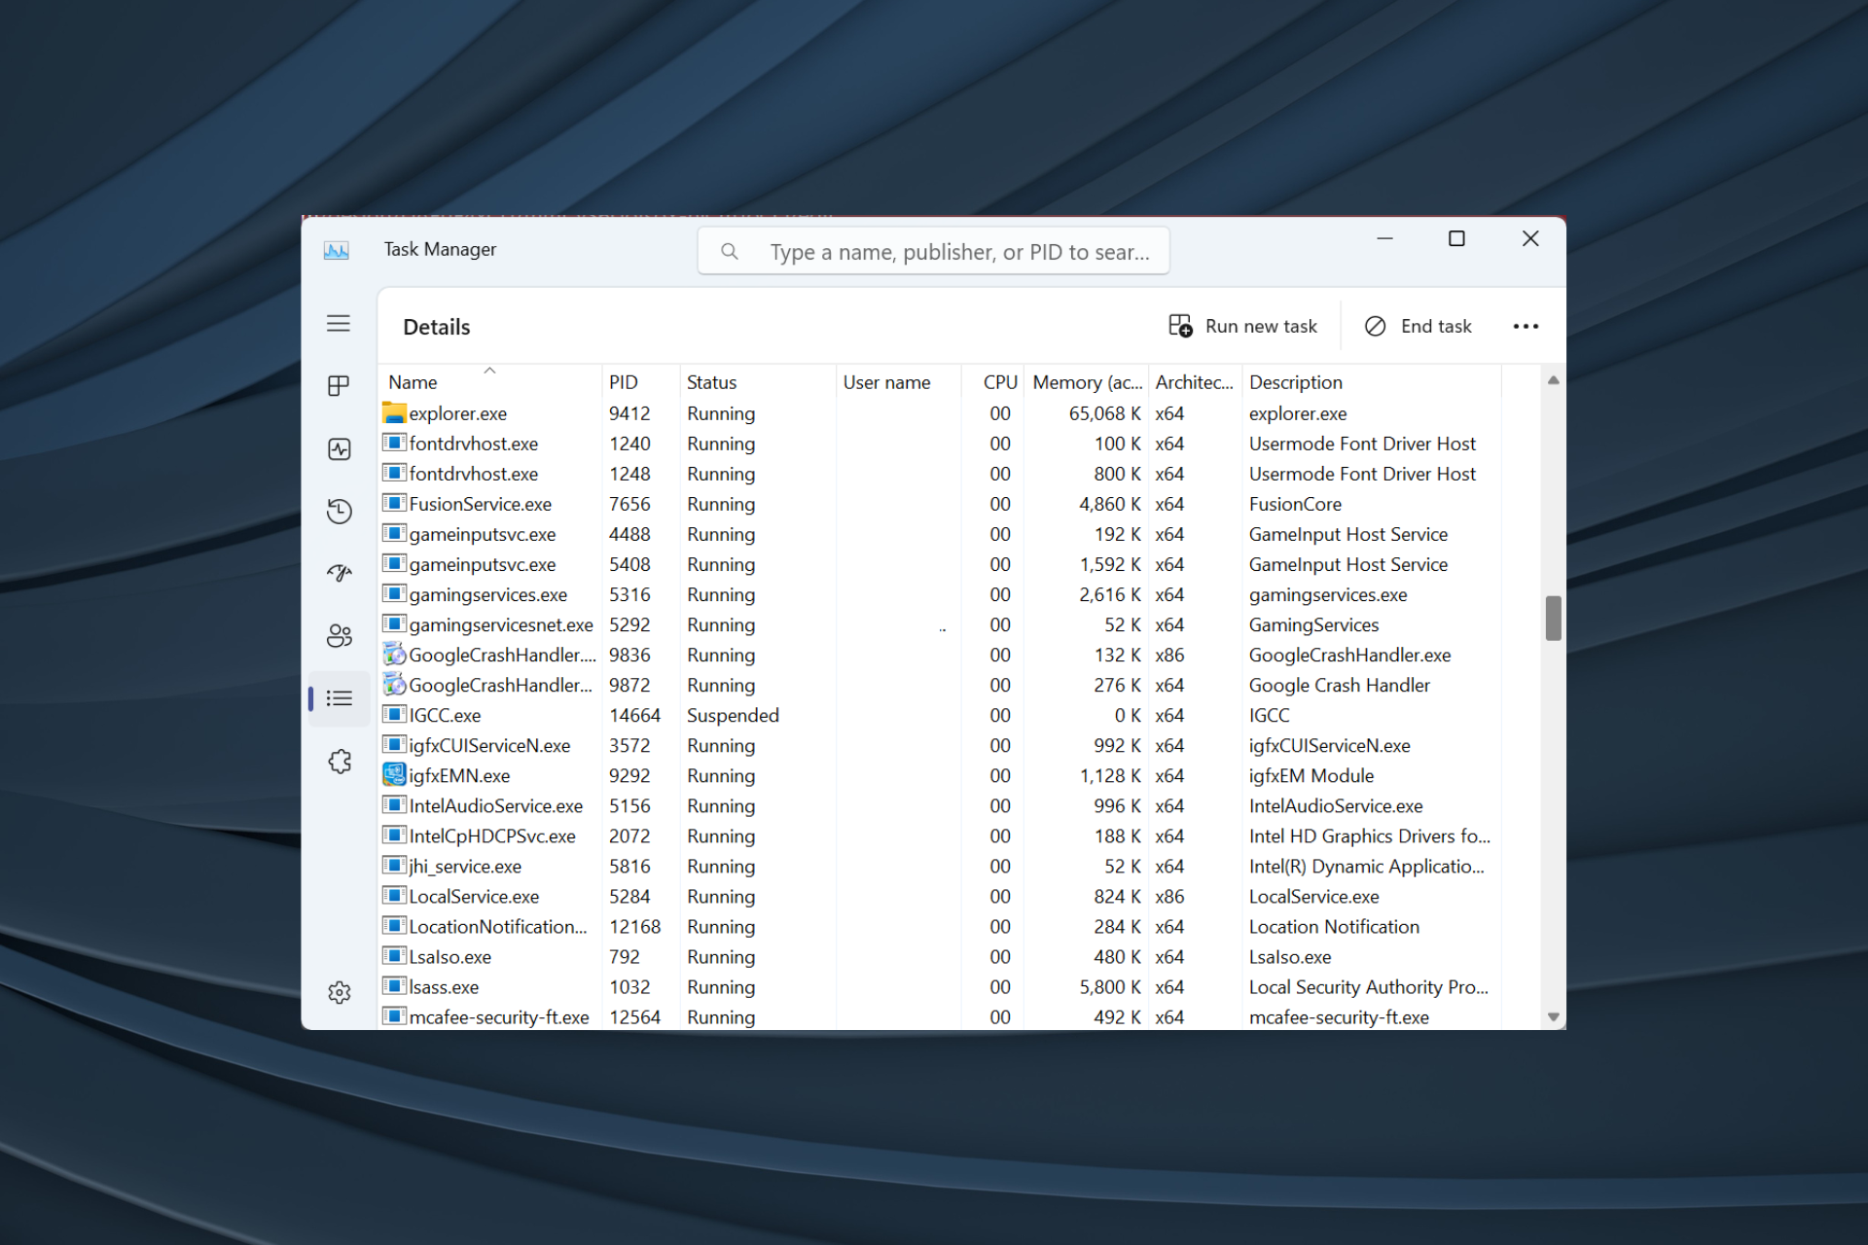Sort by the Description column header
Image resolution: width=1868 pixels, height=1245 pixels.
tap(1372, 382)
